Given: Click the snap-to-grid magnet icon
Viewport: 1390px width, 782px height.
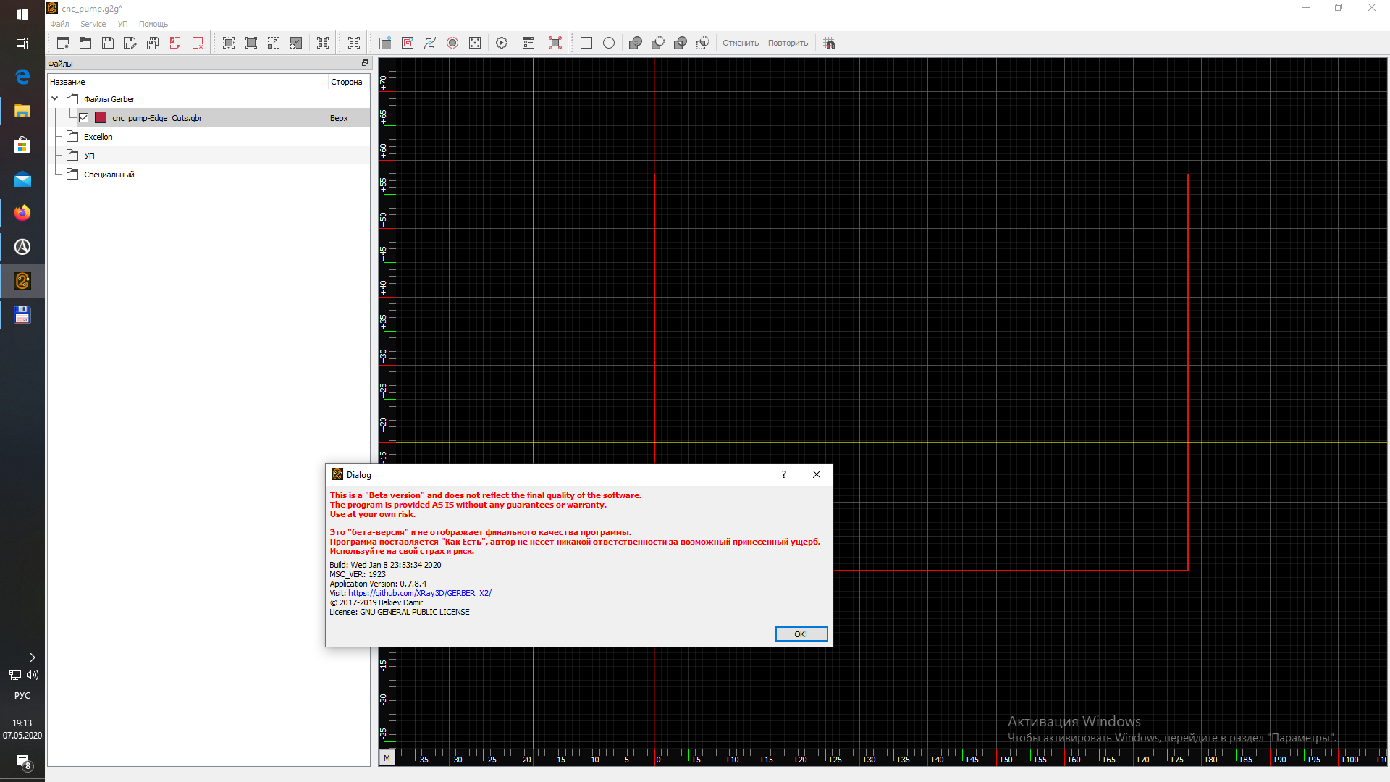Looking at the screenshot, I should [830, 43].
